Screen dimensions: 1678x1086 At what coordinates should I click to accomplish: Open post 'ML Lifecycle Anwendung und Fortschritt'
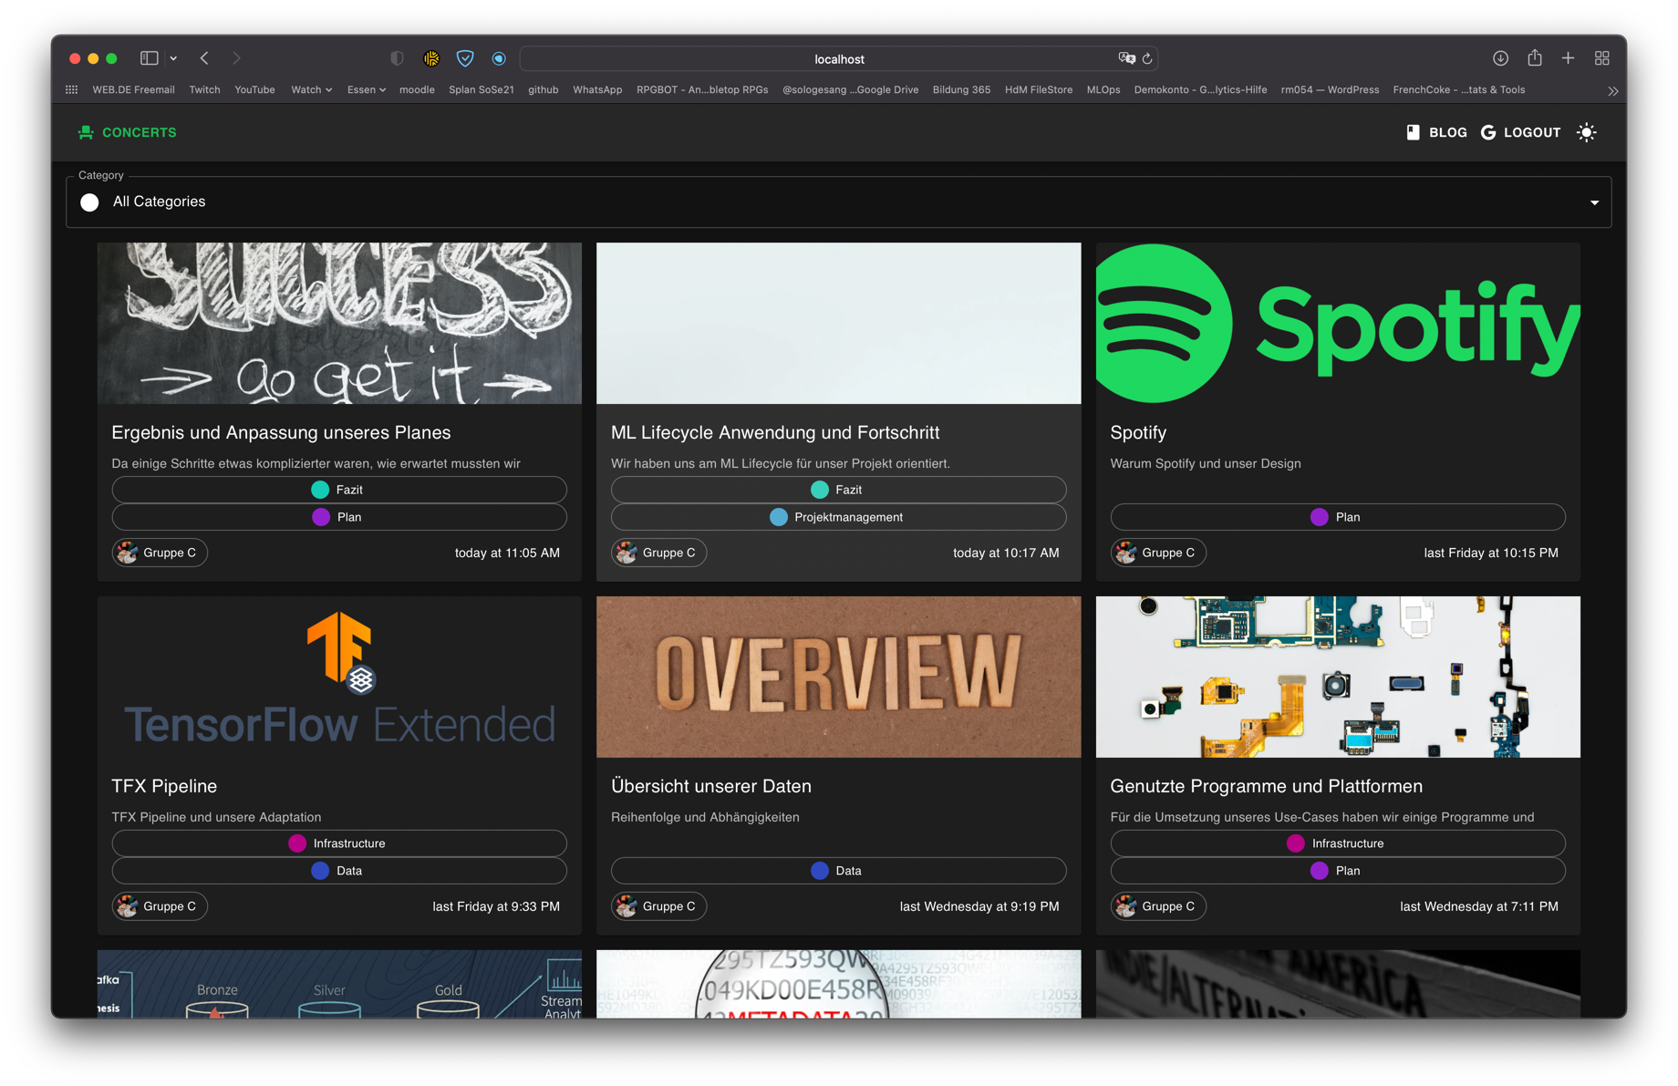[775, 432]
